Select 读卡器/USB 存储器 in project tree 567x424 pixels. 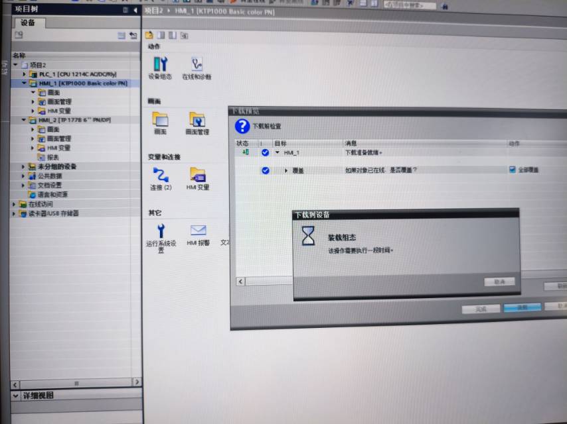(x=54, y=213)
